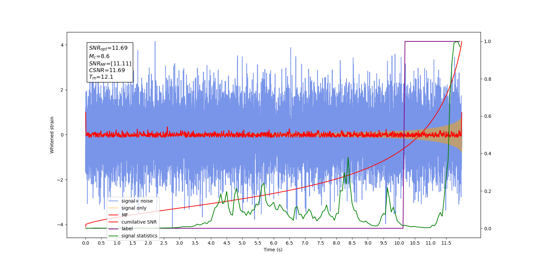The width and height of the screenshot is (534, 267).
Task: Click the 2.5 tick on the time axis
Action: pos(164,243)
